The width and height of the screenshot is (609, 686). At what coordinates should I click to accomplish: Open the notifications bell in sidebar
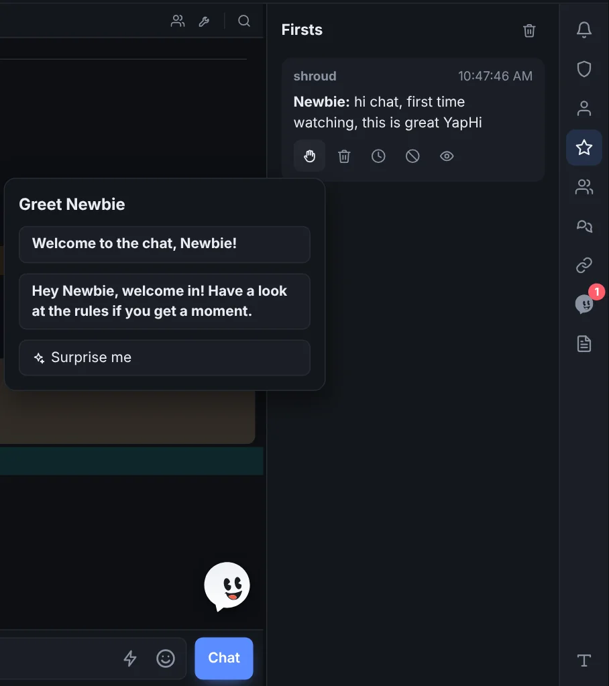tap(584, 30)
